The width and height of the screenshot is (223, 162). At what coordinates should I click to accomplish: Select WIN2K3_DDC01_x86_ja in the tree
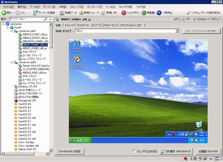pos(35,38)
